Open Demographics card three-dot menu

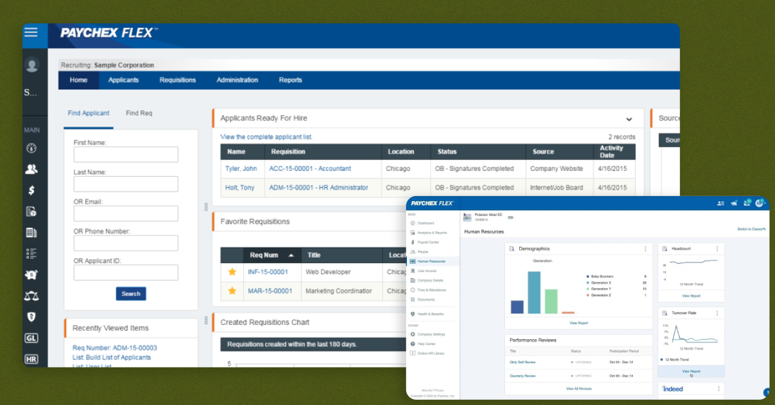coord(645,248)
